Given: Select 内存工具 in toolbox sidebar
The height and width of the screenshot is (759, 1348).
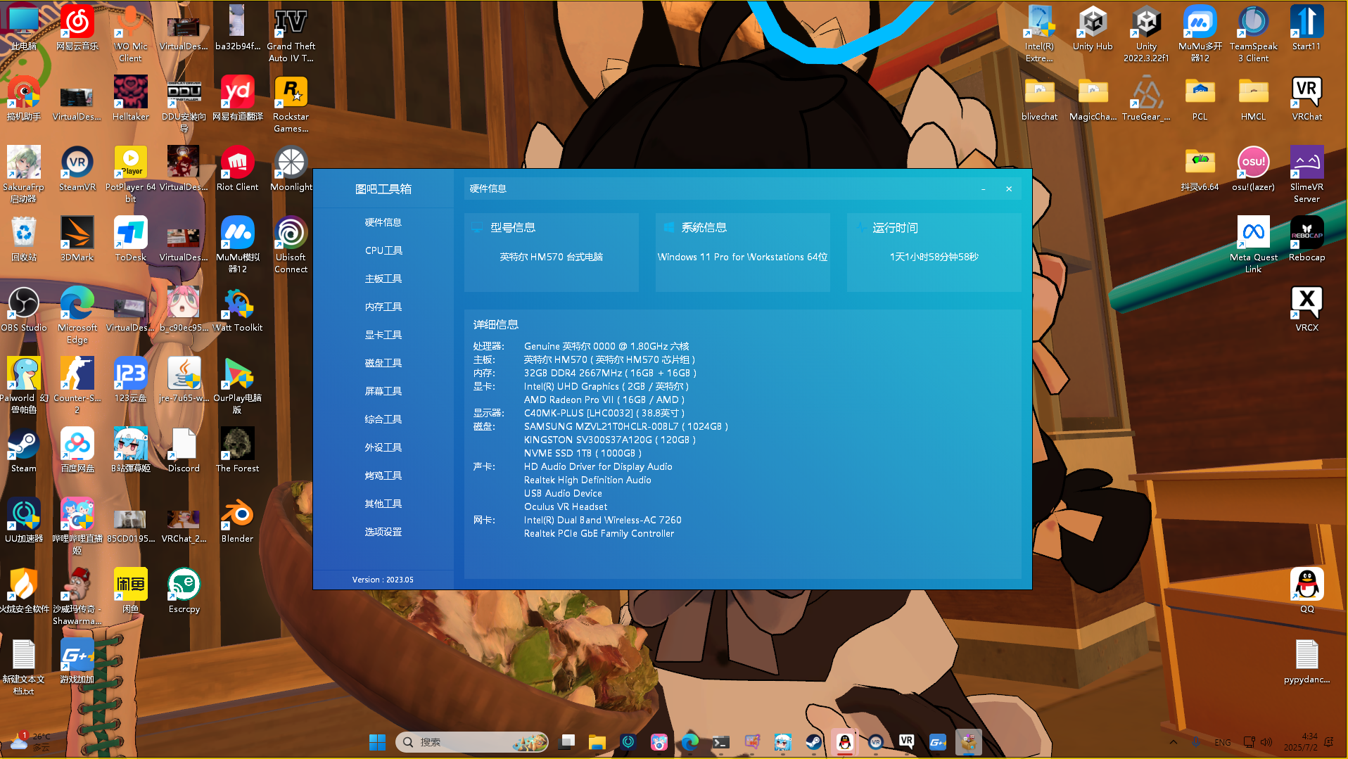Looking at the screenshot, I should (383, 307).
